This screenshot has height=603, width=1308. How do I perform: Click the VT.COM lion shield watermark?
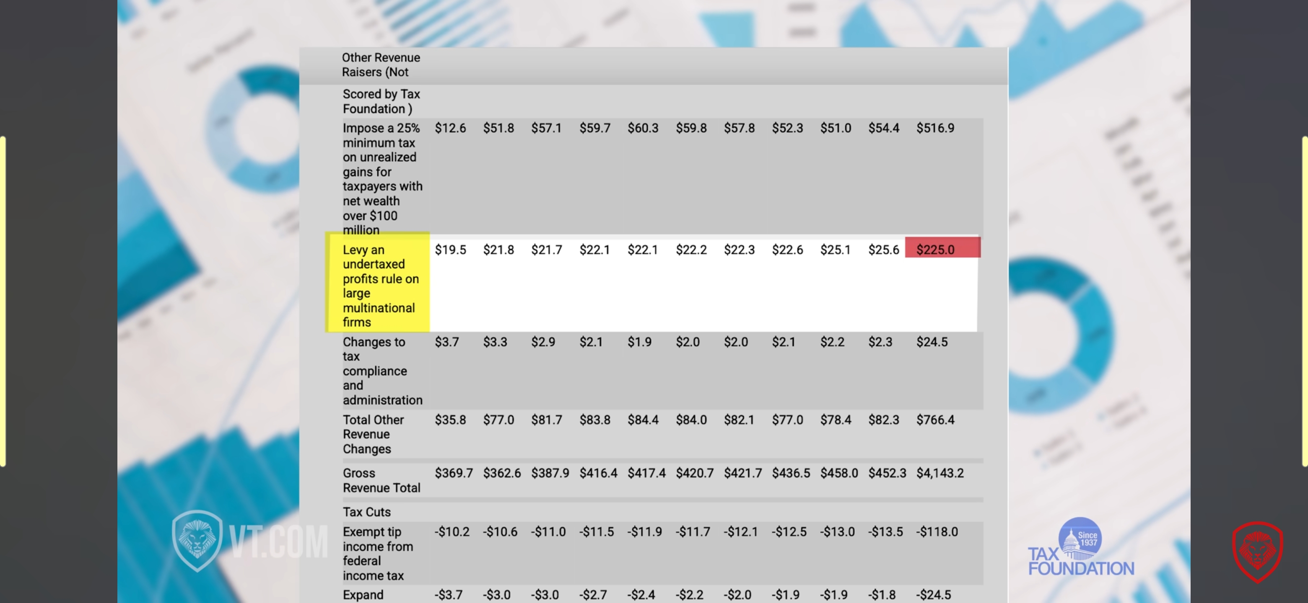click(x=197, y=541)
